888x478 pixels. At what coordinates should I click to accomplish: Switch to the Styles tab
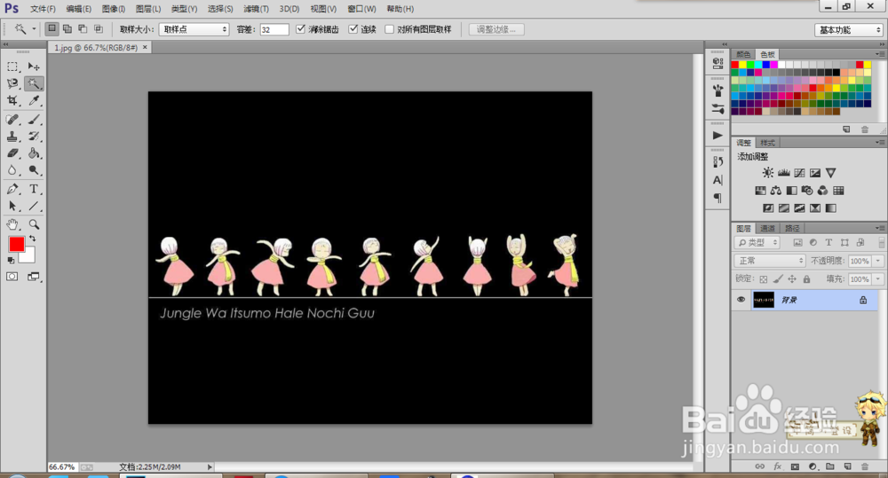tap(767, 143)
